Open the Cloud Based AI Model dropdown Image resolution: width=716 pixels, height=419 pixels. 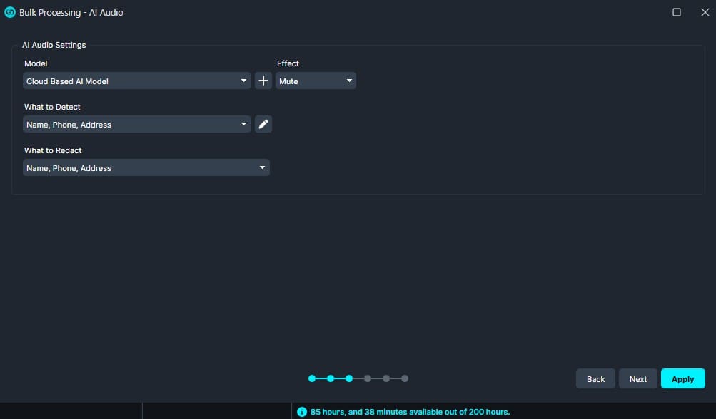coord(136,81)
